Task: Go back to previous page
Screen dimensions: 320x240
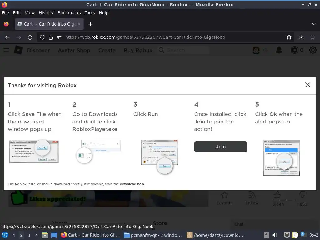Action: coord(7,37)
